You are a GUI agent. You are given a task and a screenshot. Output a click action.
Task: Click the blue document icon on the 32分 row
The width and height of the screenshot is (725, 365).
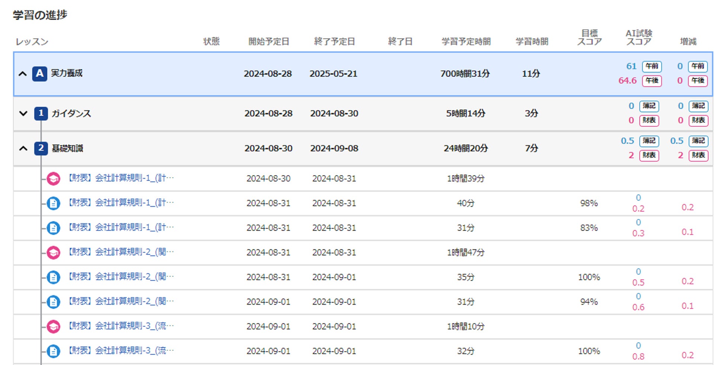point(54,351)
